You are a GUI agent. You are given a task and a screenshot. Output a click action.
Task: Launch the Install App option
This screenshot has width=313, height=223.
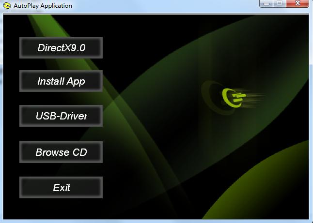point(61,81)
